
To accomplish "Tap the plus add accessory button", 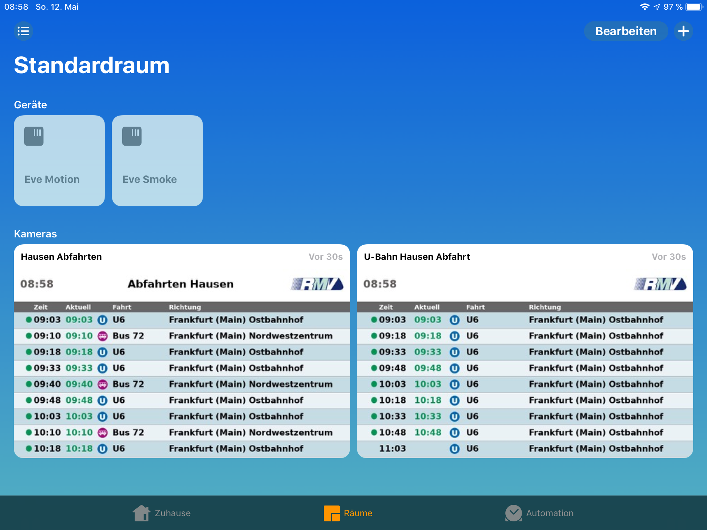I will click(683, 31).
